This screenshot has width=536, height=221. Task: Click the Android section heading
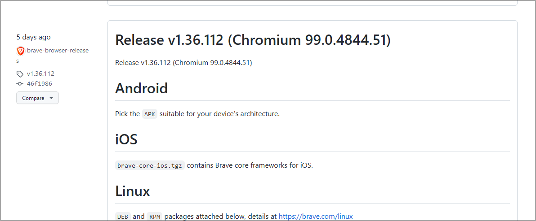142,88
